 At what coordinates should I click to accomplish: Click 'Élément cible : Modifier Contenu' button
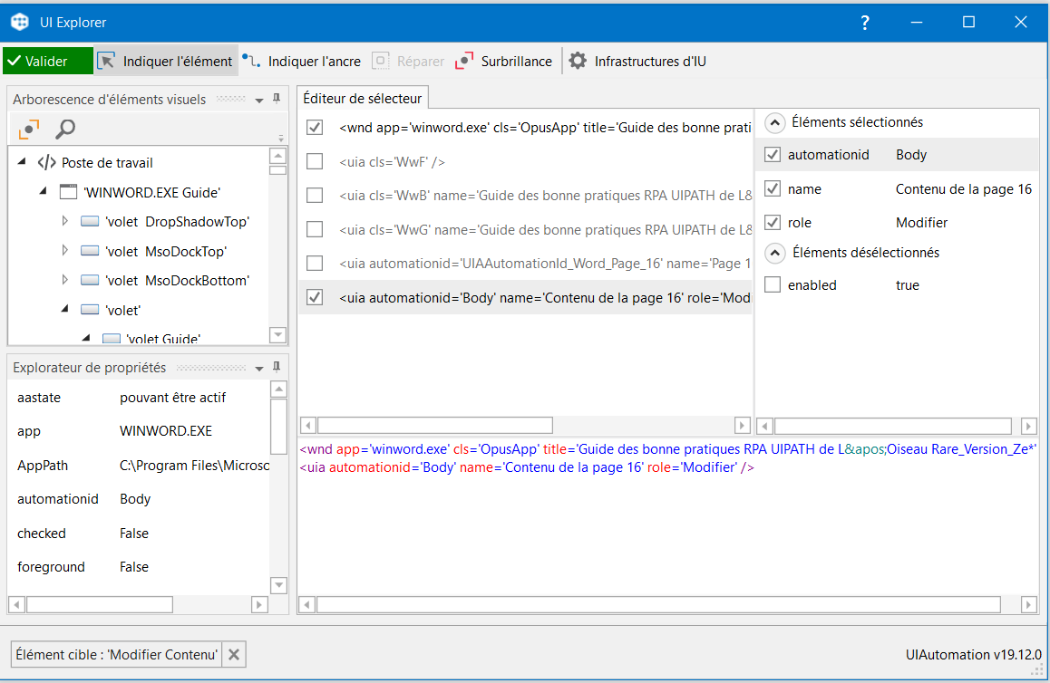tap(117, 654)
